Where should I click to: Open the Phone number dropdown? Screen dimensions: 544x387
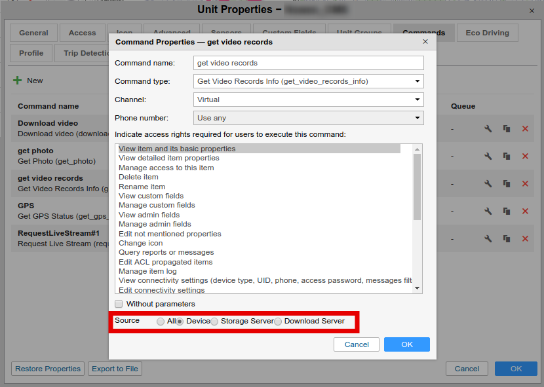click(x=309, y=118)
